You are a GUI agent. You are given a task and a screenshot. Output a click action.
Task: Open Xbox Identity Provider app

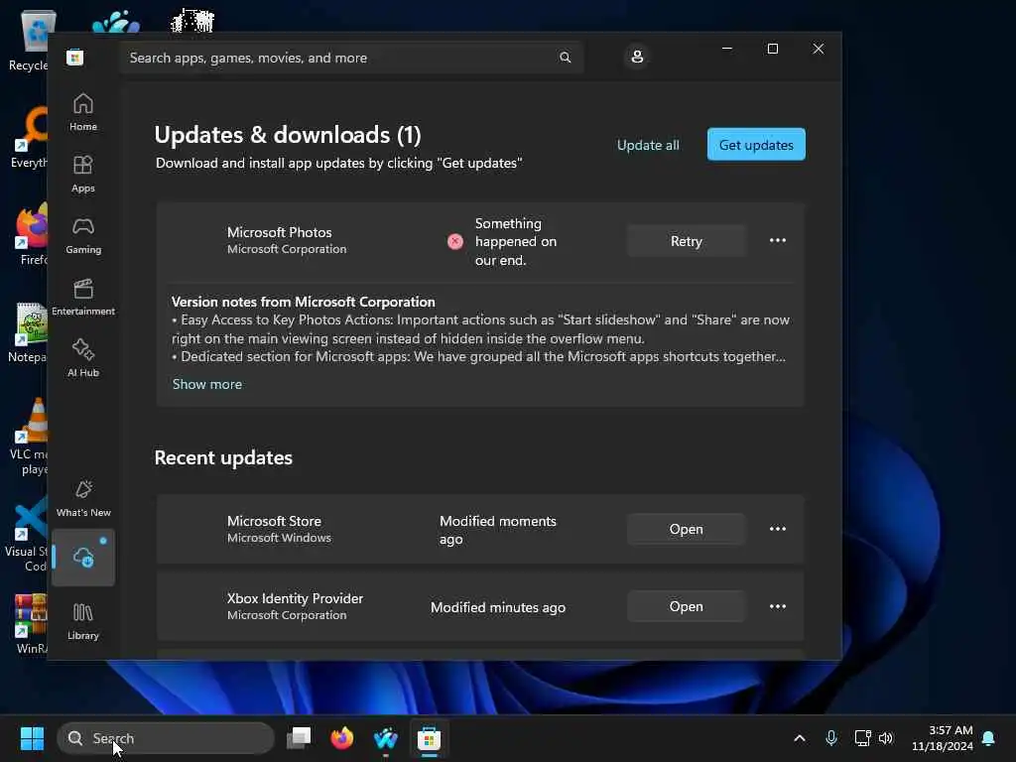click(x=687, y=606)
